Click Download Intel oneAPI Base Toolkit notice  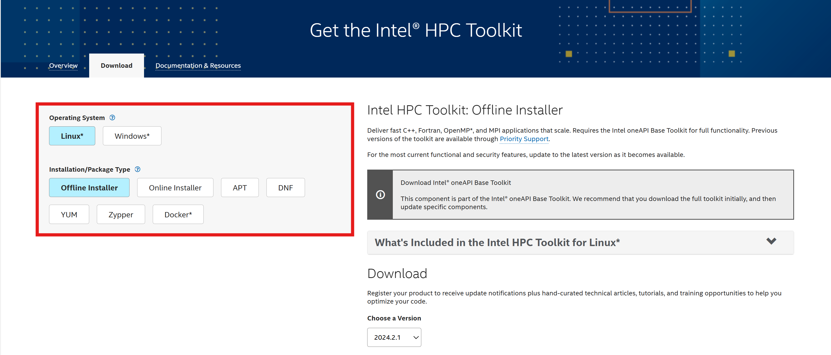coord(456,183)
